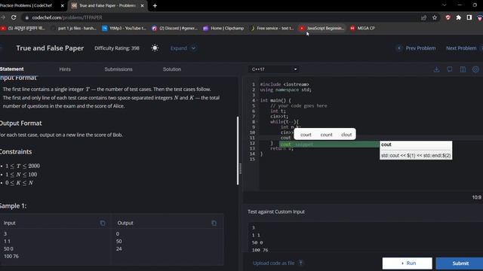Screen dimensions: 483x271
Task: Click the Test against Custom Input label
Action: (x=276, y=212)
